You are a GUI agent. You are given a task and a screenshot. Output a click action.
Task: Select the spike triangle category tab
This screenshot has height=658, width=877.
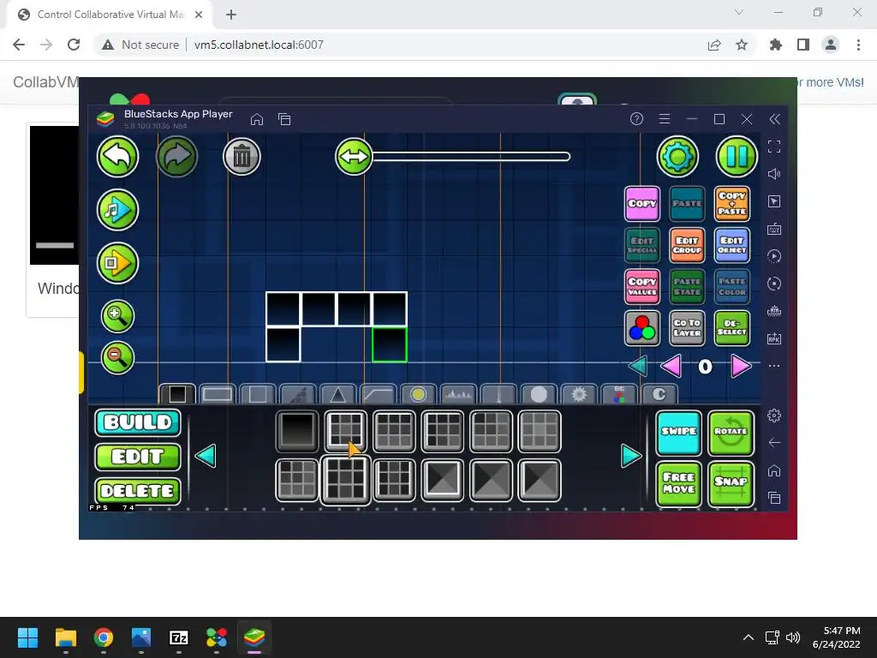[x=337, y=394]
